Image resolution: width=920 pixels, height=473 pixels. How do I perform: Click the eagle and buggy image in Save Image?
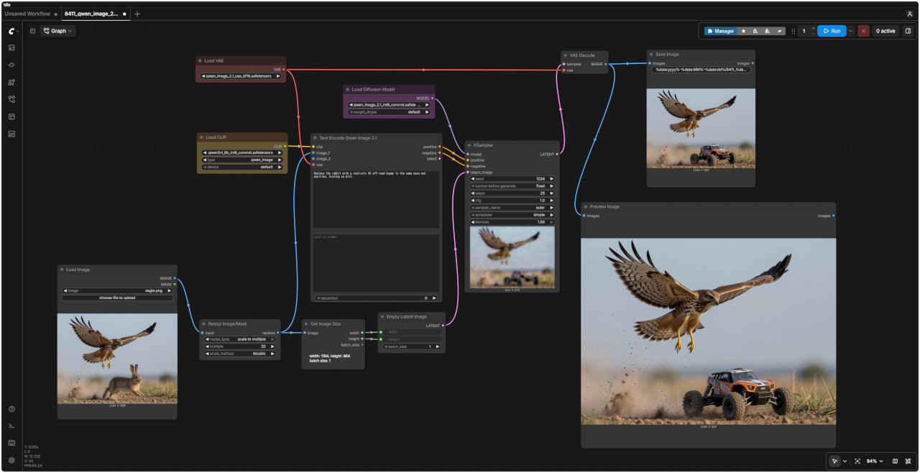(x=701, y=128)
